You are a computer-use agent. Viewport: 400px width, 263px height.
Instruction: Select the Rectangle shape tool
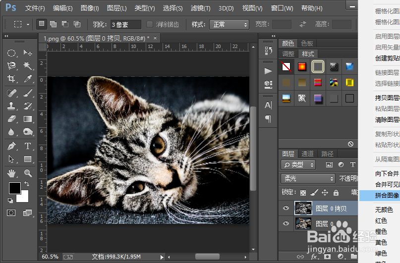(28, 159)
